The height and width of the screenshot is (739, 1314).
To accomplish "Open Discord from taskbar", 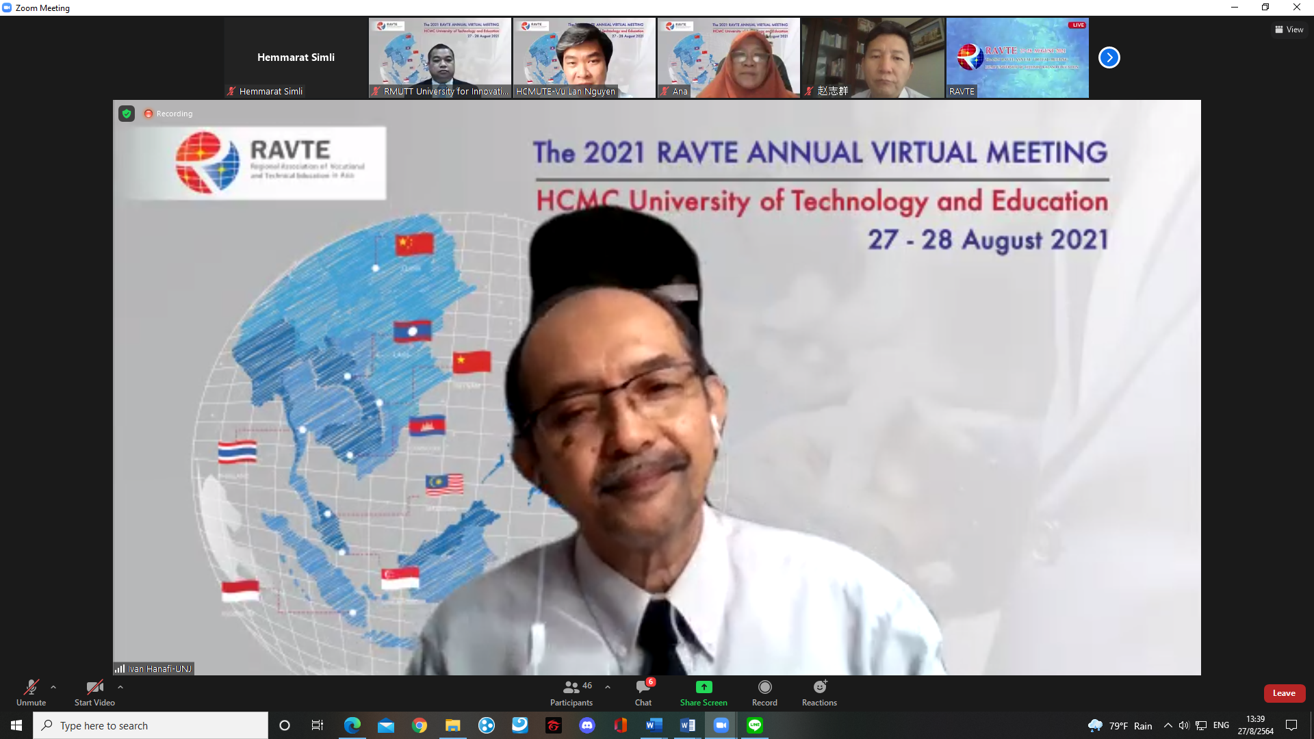I will 587,725.
